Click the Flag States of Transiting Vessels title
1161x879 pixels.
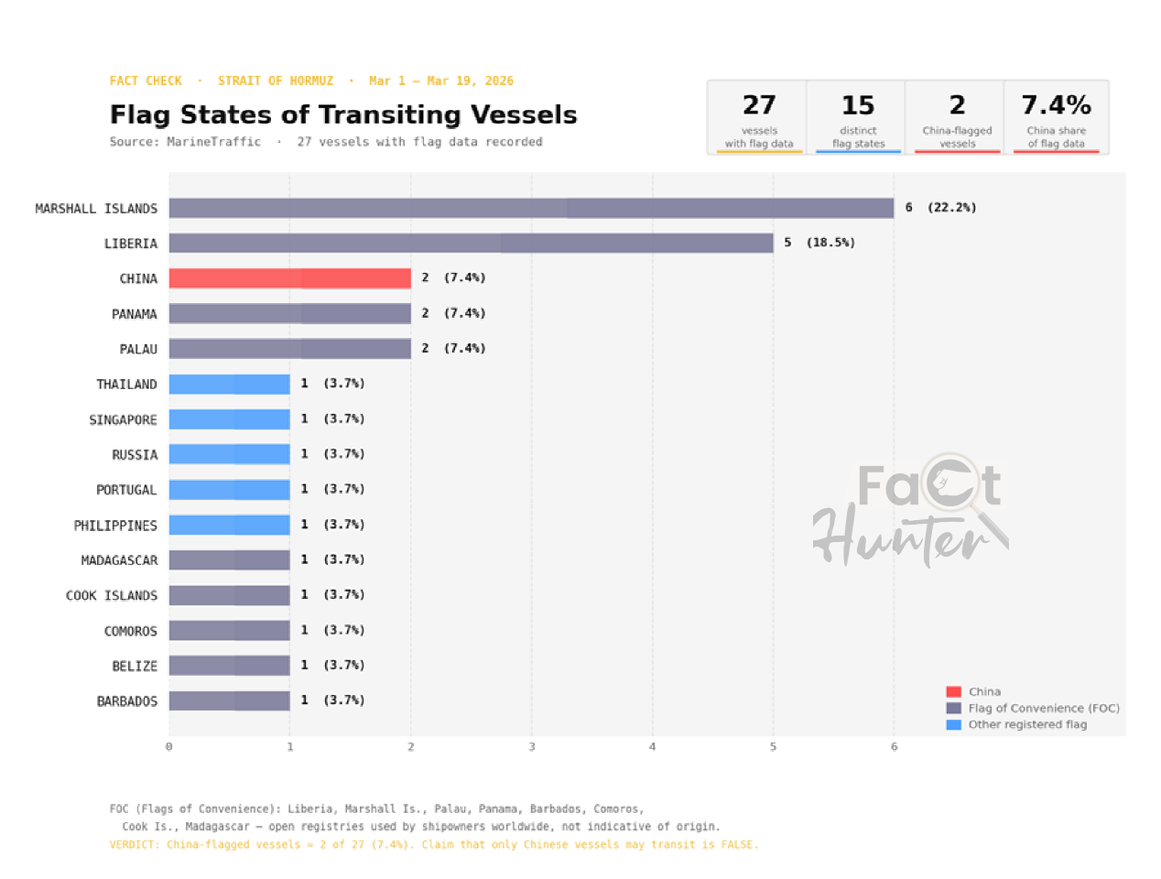(x=343, y=115)
